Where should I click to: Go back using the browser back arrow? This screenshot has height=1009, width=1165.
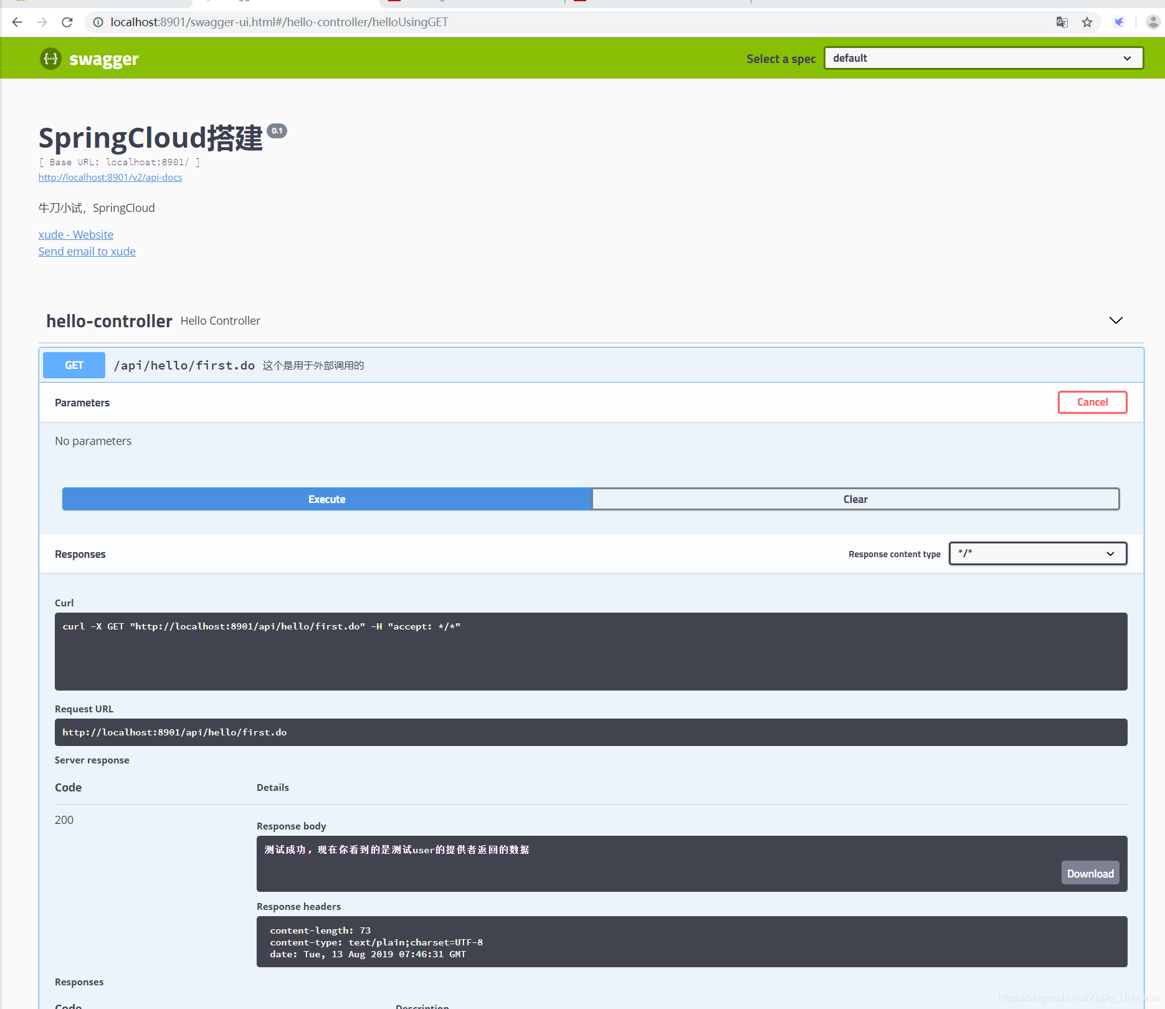click(x=17, y=22)
